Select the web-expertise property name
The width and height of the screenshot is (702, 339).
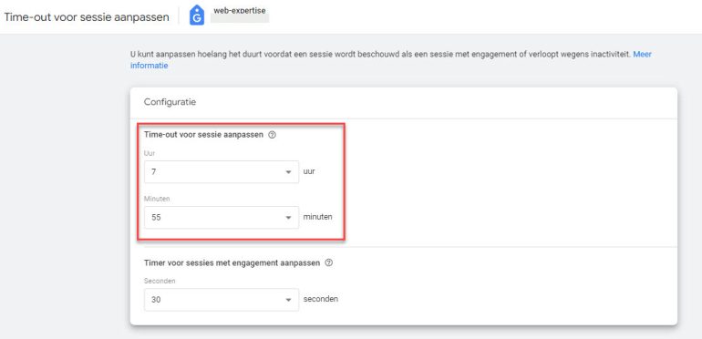pos(240,10)
